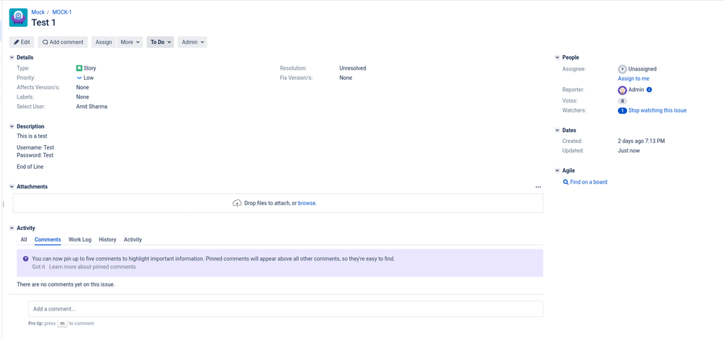Image resolution: width=724 pixels, height=338 pixels.
Task: Open the Work Log tab
Action: pos(80,239)
